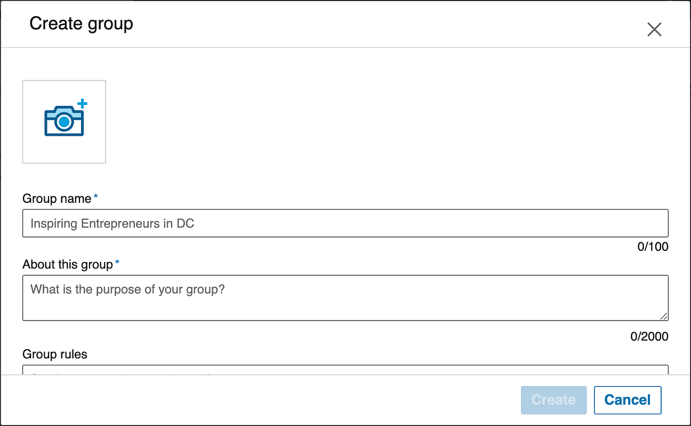Click the Inspiring Entrepreneurs in DC placeholder

112,224
